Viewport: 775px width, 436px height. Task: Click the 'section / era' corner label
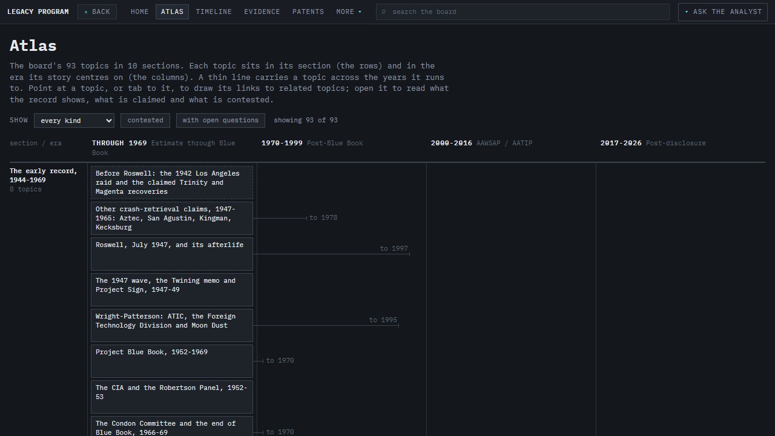36,143
